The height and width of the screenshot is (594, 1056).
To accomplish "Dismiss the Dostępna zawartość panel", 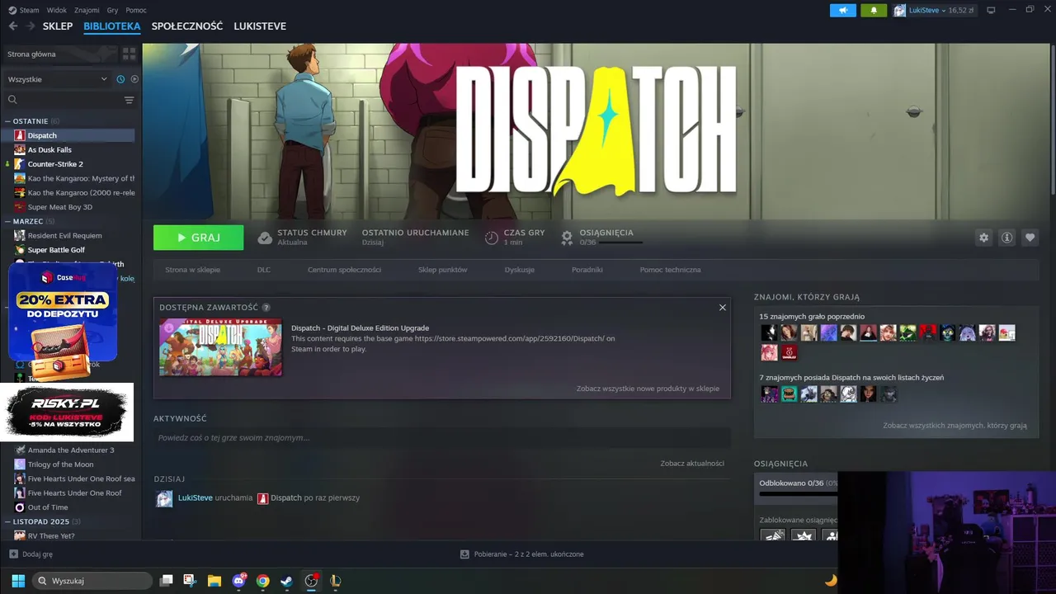I will point(723,307).
